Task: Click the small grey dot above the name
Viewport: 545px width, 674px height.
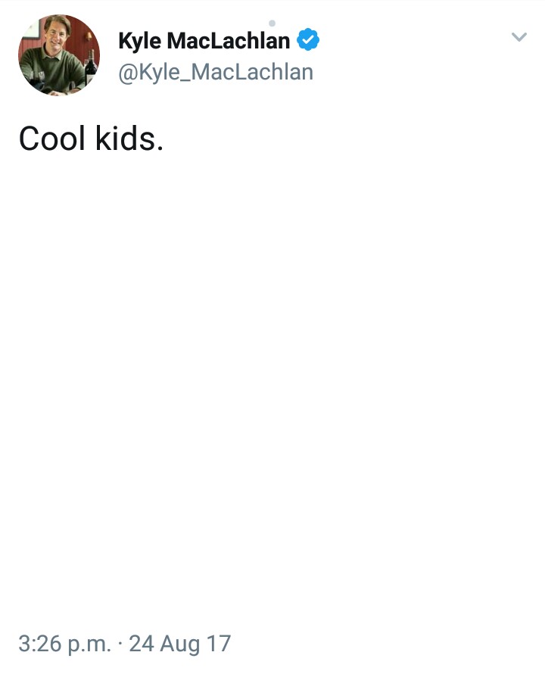Action: coord(272,23)
